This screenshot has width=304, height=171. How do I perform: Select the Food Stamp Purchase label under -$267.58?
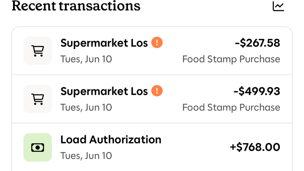point(231,59)
